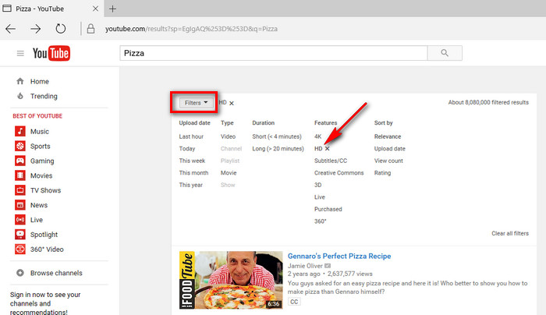Collapse the Filters dropdown
The width and height of the screenshot is (546, 315).
(196, 103)
